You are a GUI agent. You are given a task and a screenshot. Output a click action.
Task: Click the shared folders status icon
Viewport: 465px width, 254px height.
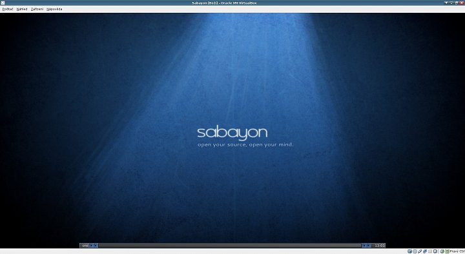[x=430, y=251]
